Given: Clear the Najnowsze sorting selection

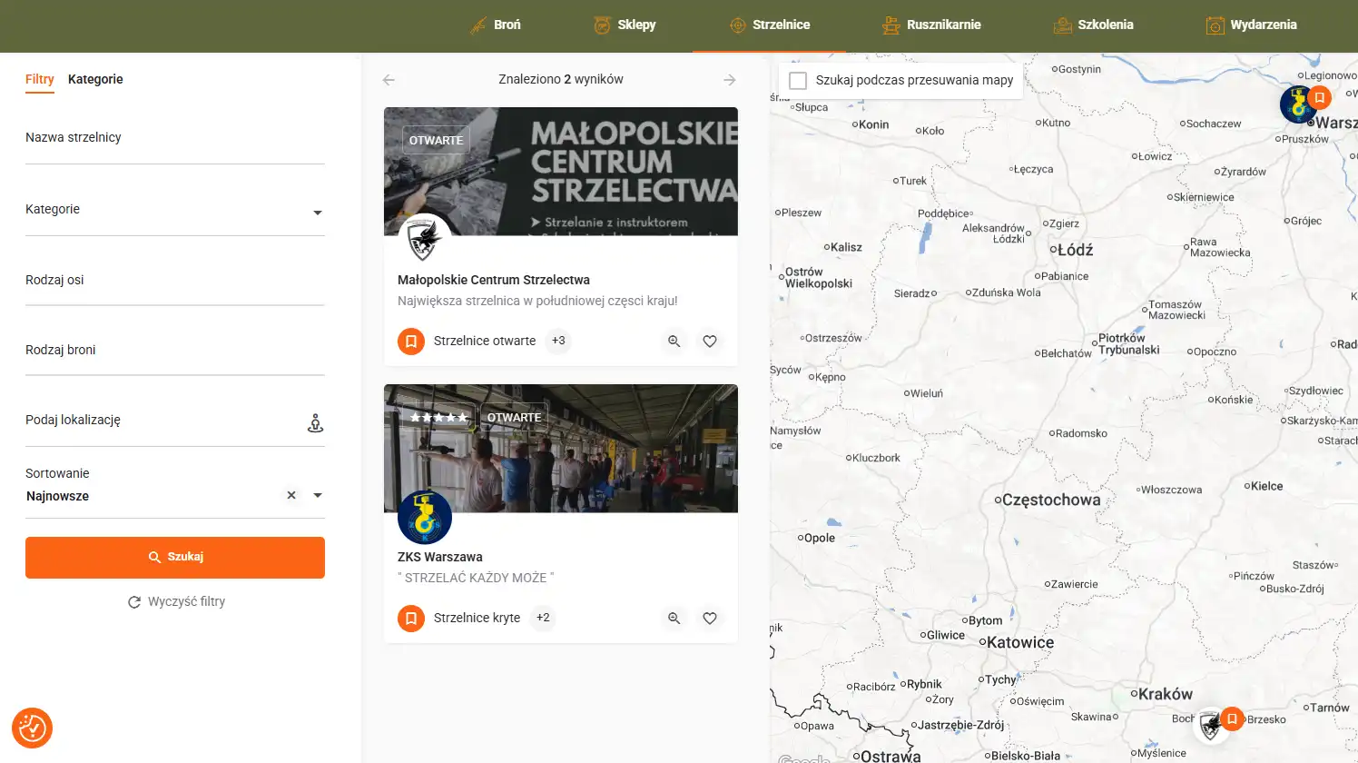Looking at the screenshot, I should (291, 496).
